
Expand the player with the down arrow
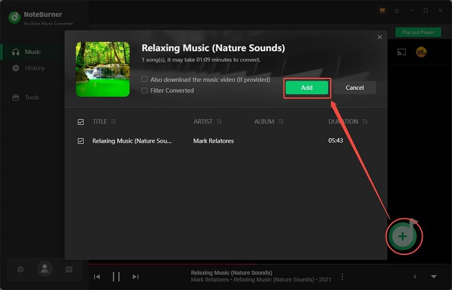point(434,276)
